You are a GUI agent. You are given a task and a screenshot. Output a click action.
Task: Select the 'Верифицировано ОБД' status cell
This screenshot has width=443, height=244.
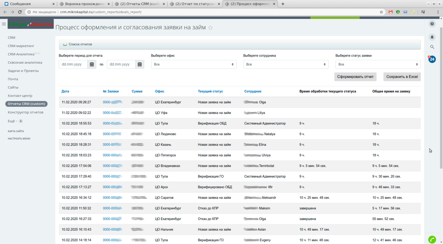215,187
